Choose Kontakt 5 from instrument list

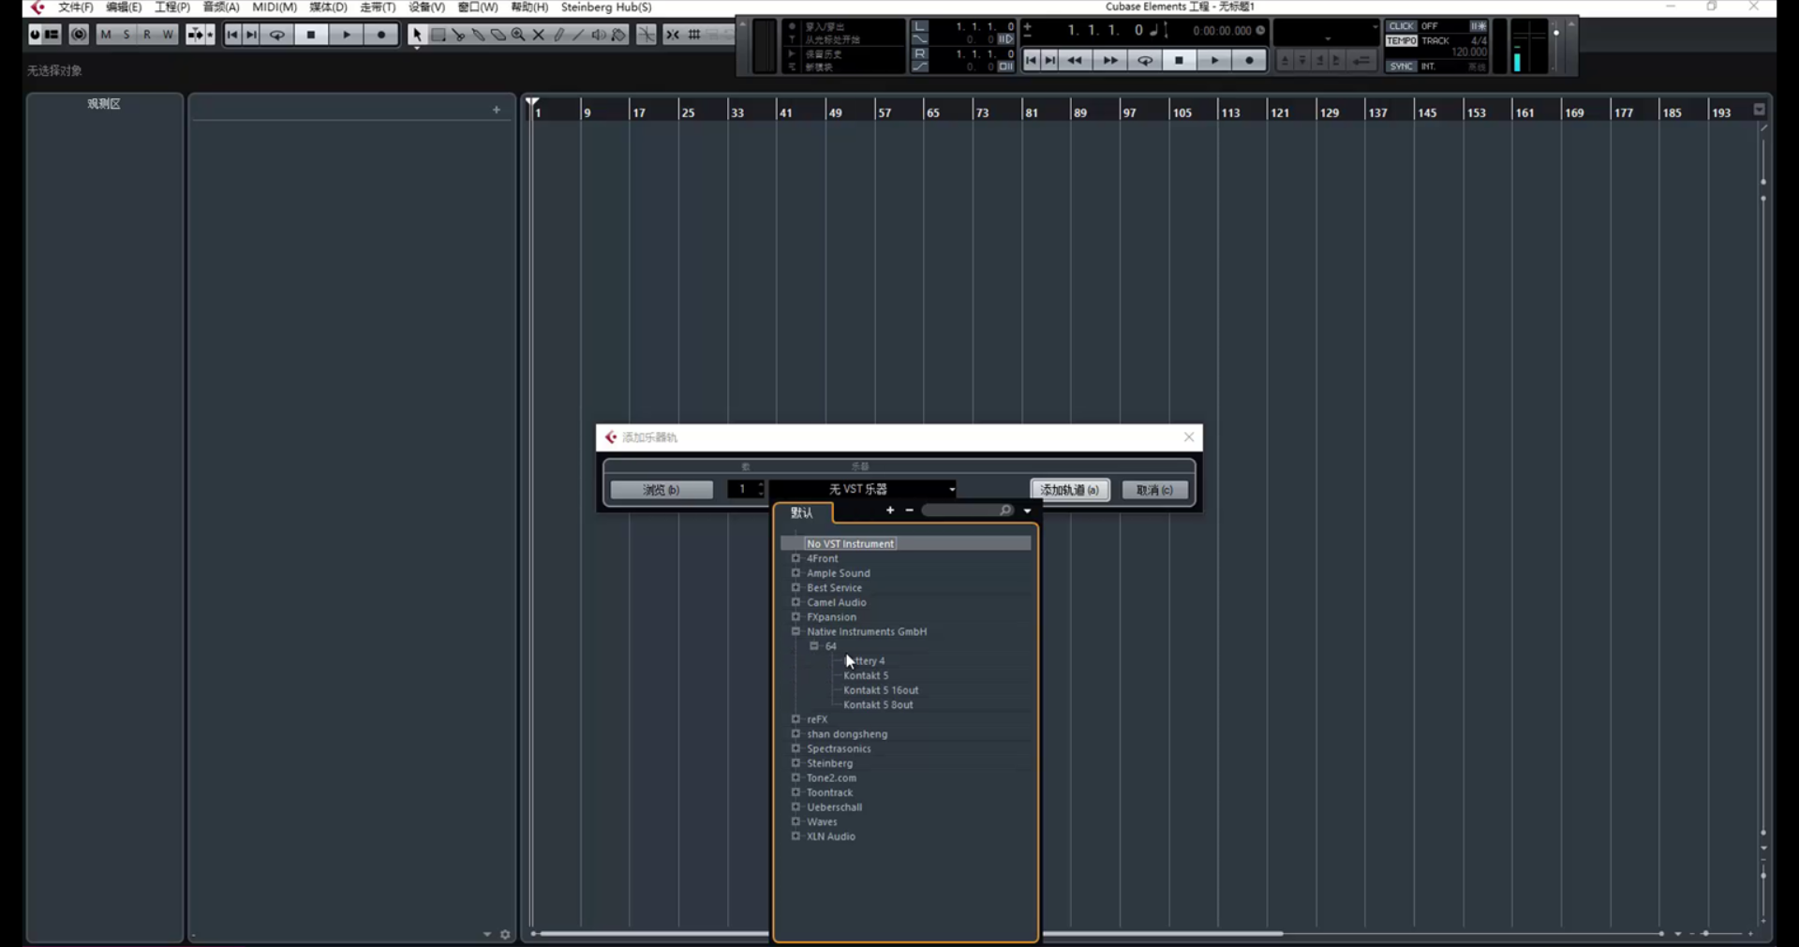point(866,675)
